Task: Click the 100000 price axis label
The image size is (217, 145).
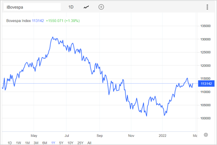Action: click(x=205, y=118)
